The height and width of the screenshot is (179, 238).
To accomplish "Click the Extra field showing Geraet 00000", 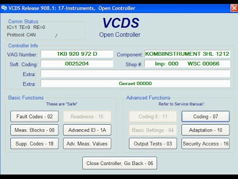I will (x=135, y=84).
